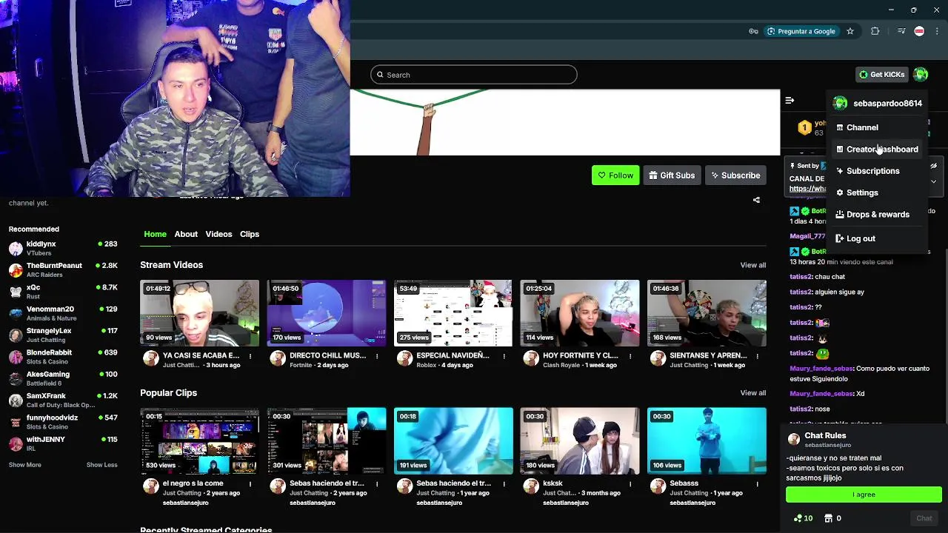Switch to the Videos tab
The image size is (948, 533).
tap(218, 234)
